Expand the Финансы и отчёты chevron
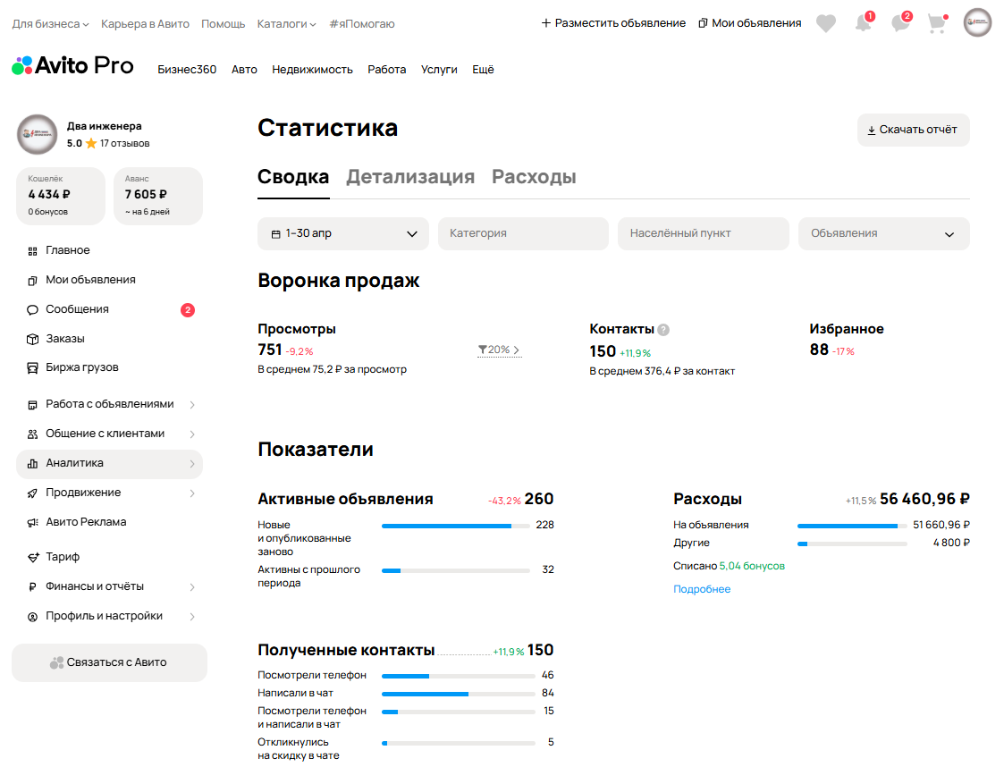The image size is (1004, 767). (192, 587)
